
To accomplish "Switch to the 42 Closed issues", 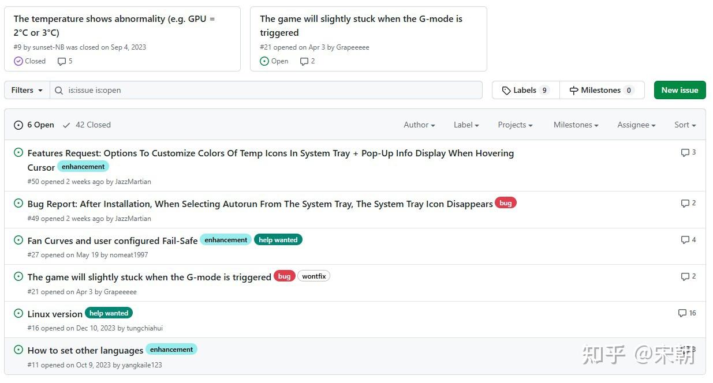I will [87, 125].
